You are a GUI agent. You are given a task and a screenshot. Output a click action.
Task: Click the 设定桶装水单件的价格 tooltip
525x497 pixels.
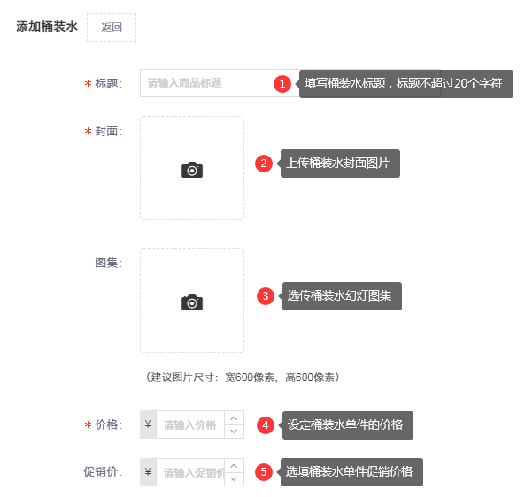pyautogui.click(x=348, y=425)
